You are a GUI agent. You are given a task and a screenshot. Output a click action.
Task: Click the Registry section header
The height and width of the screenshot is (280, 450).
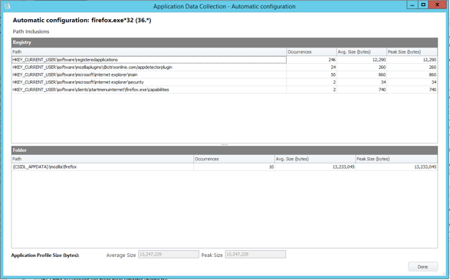[225, 42]
